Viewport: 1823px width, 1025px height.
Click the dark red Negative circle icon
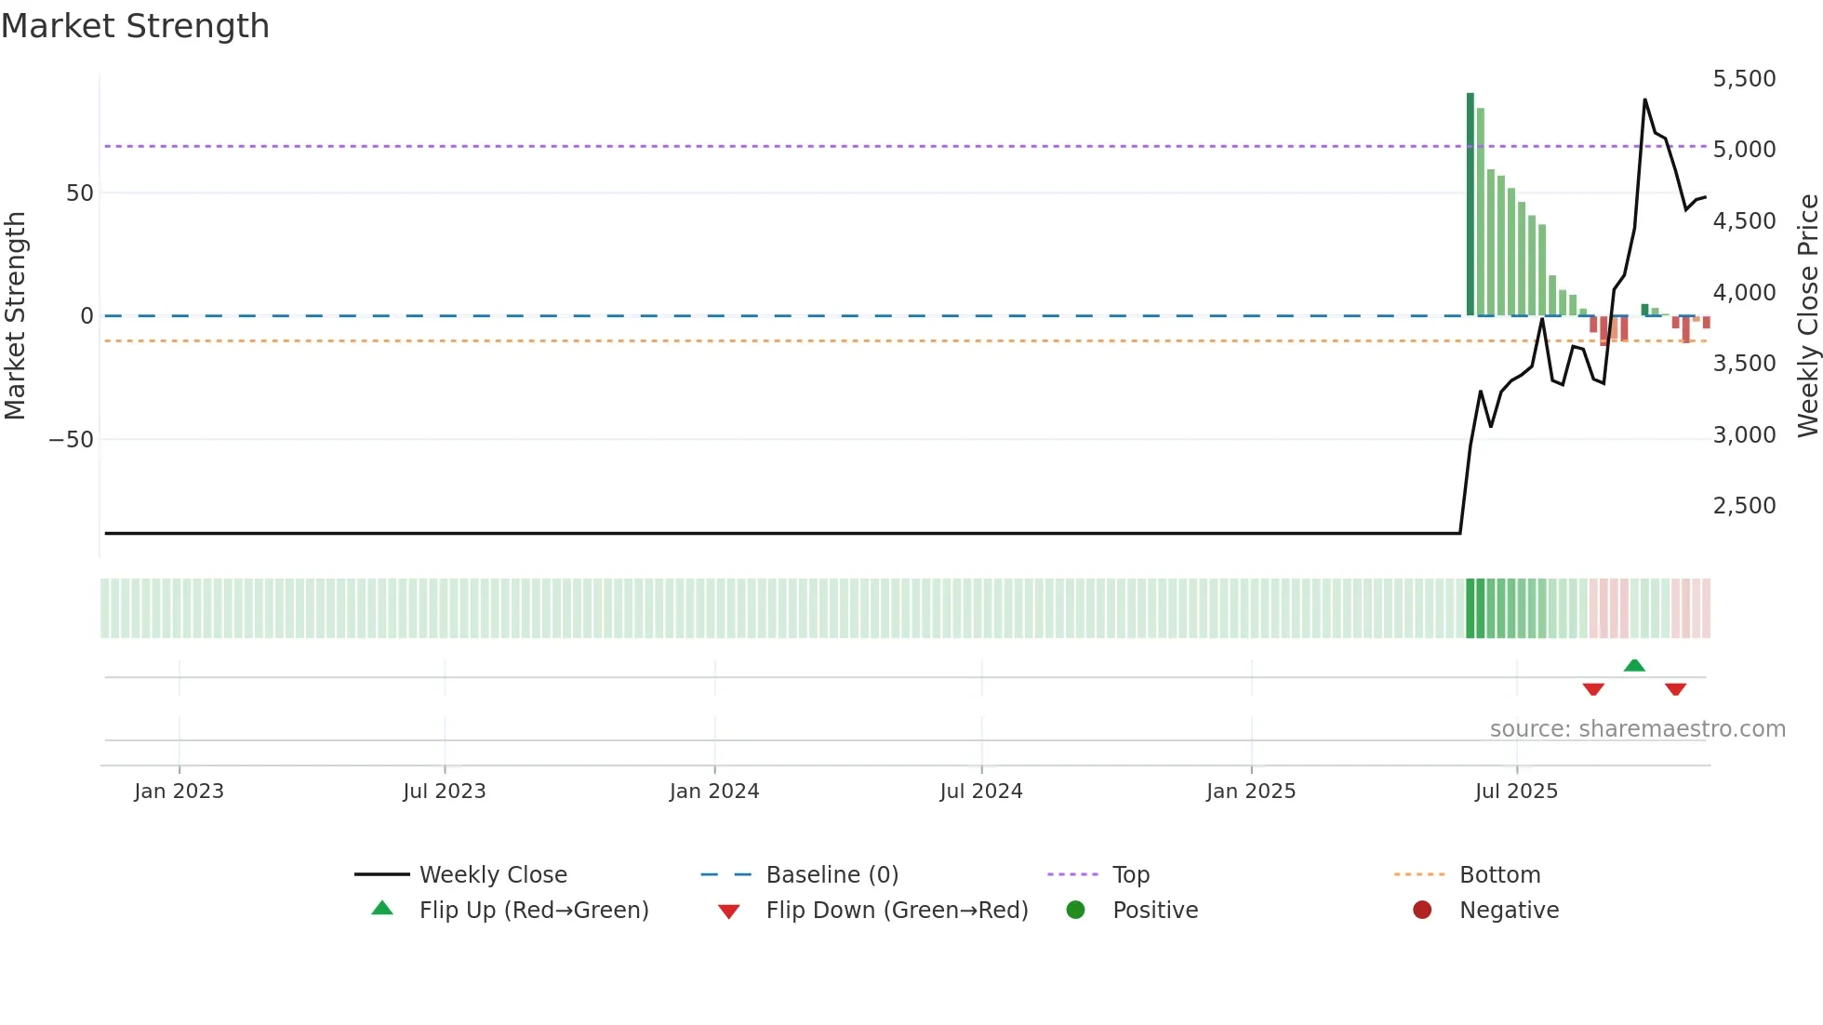pos(1422,910)
